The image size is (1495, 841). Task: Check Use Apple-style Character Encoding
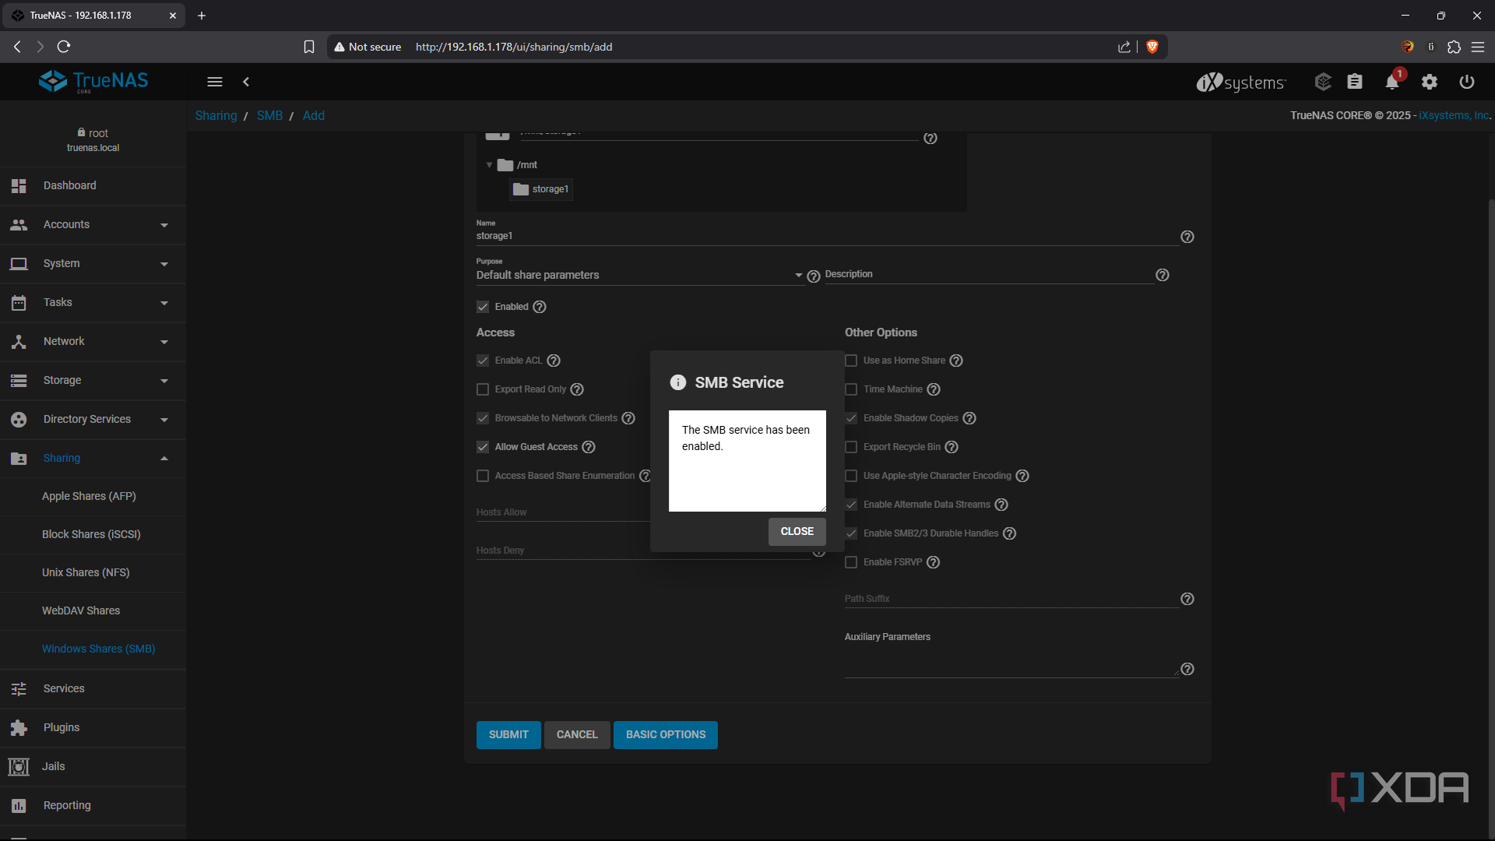pyautogui.click(x=851, y=476)
